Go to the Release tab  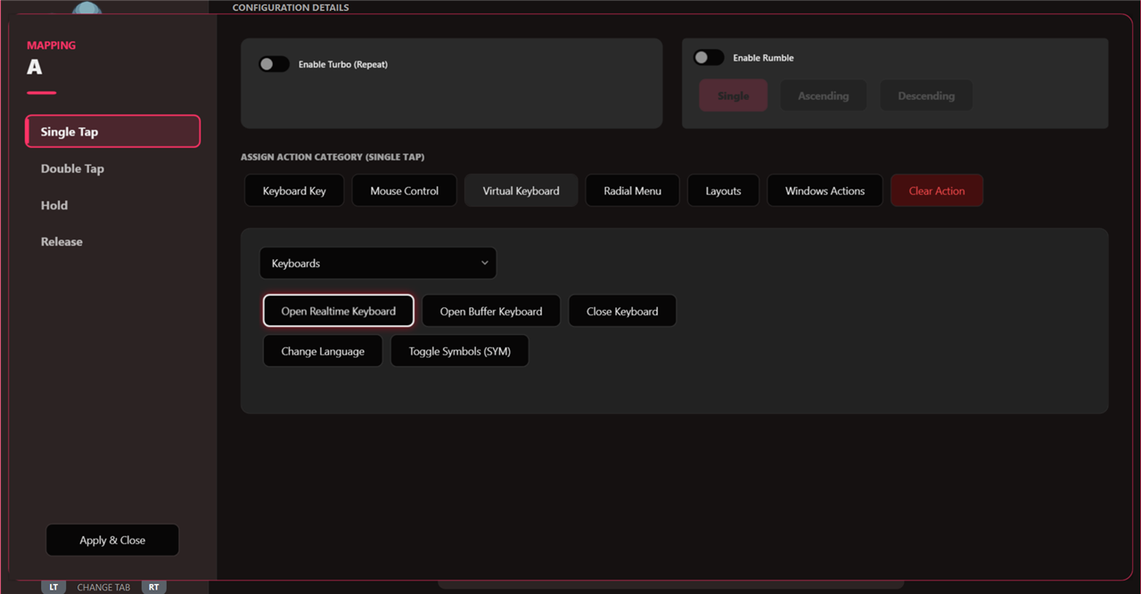pyautogui.click(x=113, y=241)
